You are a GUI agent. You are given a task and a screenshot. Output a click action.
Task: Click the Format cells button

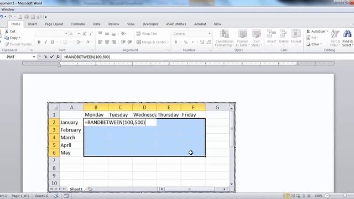point(296,37)
